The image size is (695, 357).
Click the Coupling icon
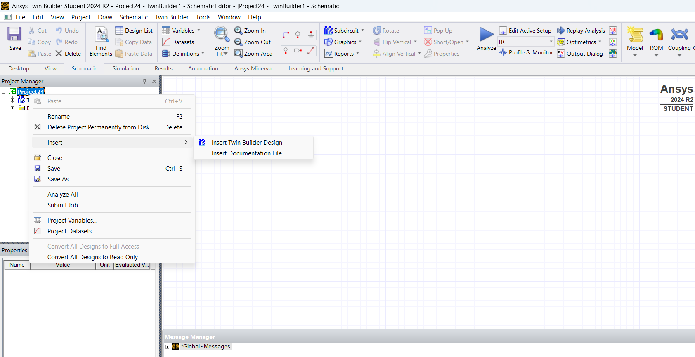(x=679, y=35)
